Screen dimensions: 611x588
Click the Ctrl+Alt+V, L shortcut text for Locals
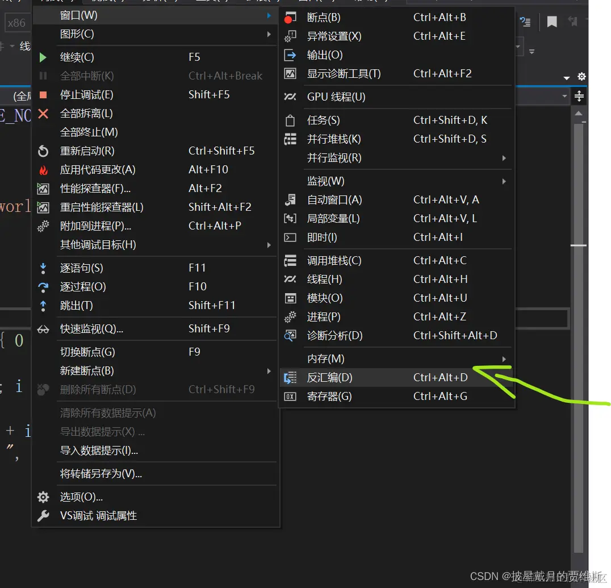[x=445, y=219]
